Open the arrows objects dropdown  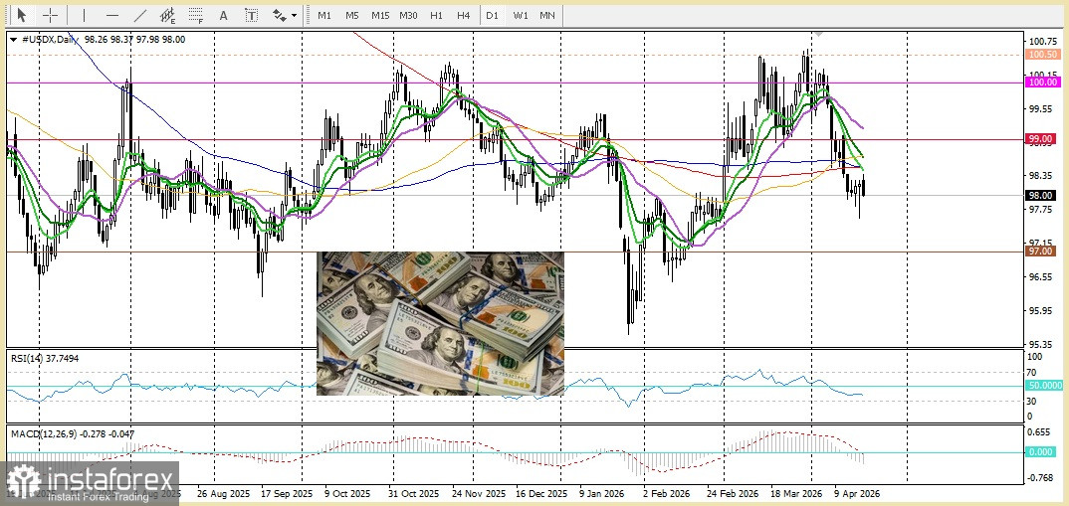pos(284,16)
